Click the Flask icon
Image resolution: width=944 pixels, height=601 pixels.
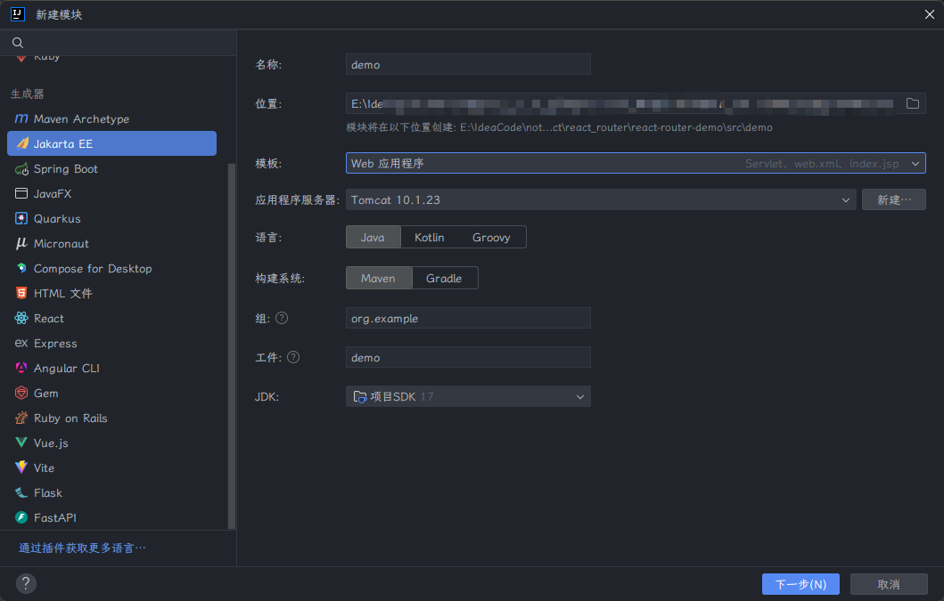21,492
